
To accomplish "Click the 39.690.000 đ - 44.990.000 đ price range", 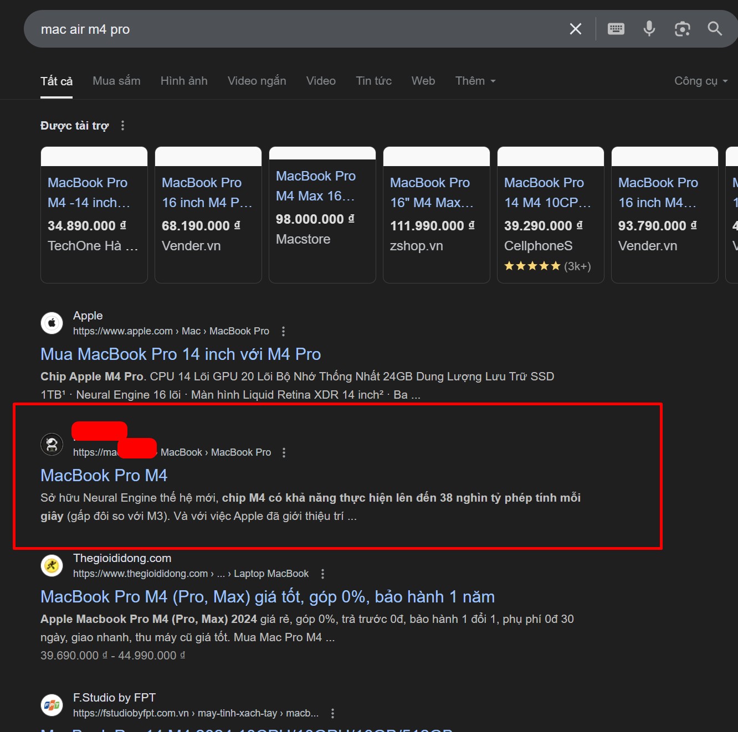I will coord(113,656).
